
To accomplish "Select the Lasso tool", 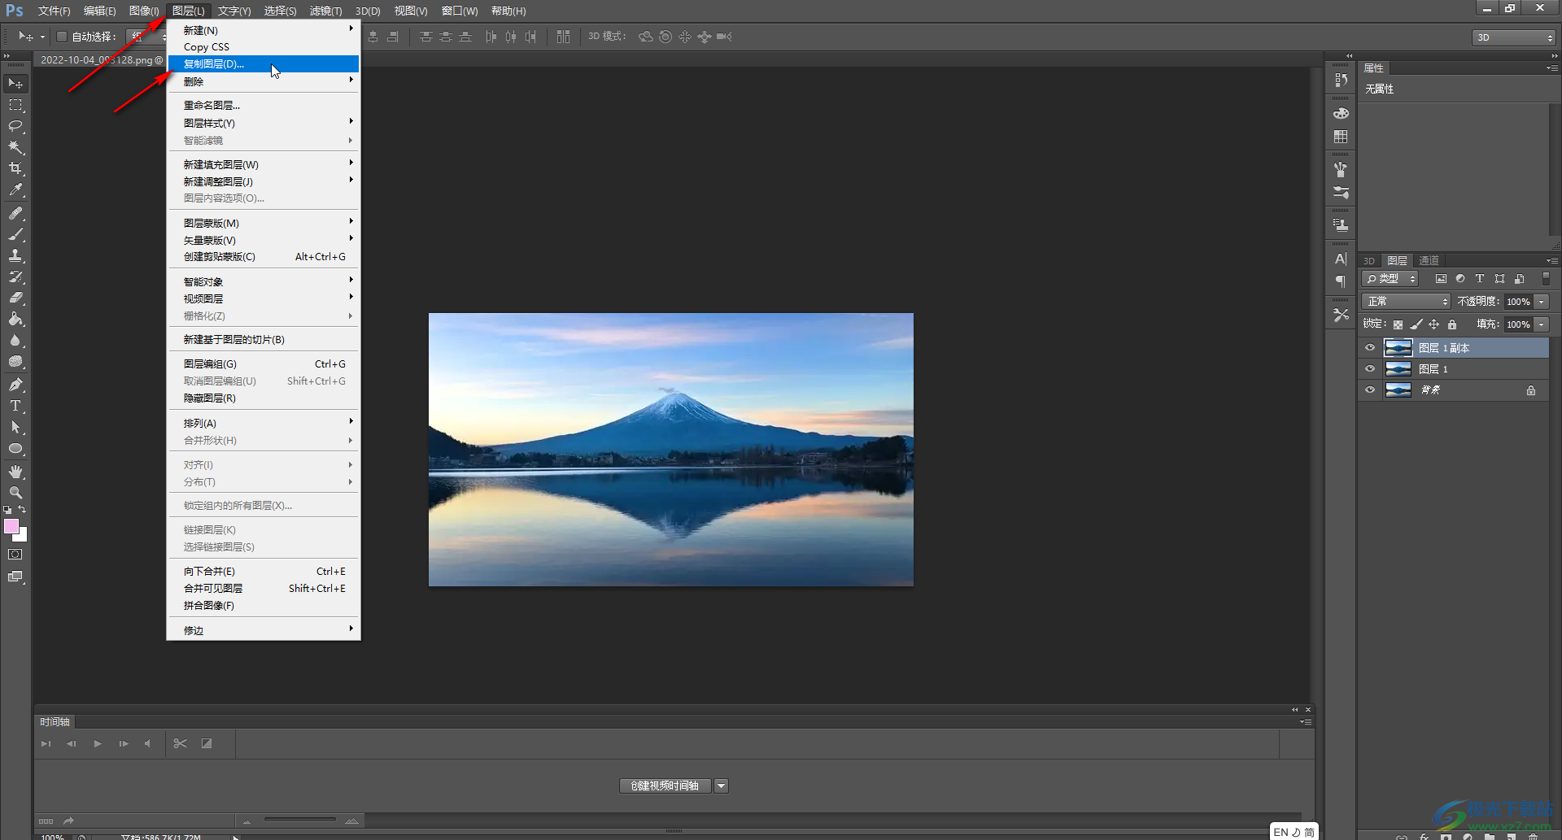I will 15,126.
